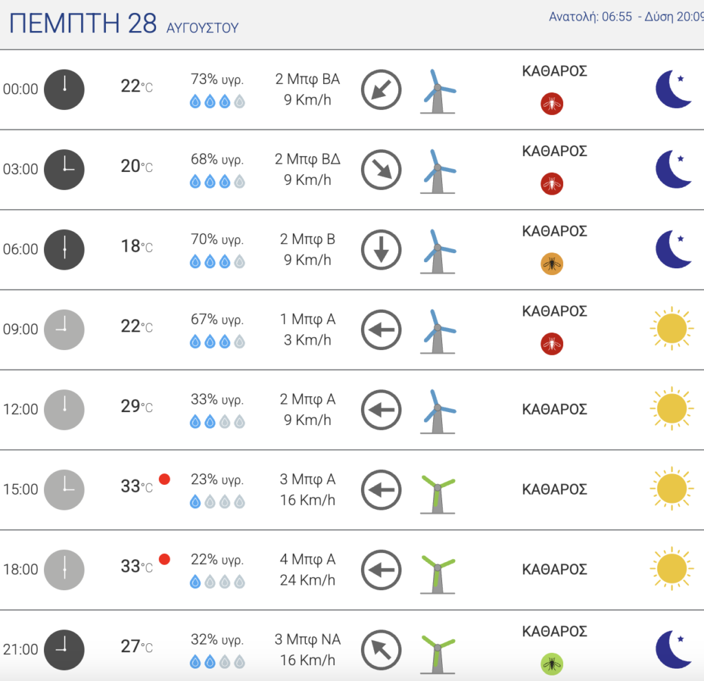Viewport: 704px width, 681px height.
Task: Click the 18°C temperature at 06:00
Action: point(137,246)
